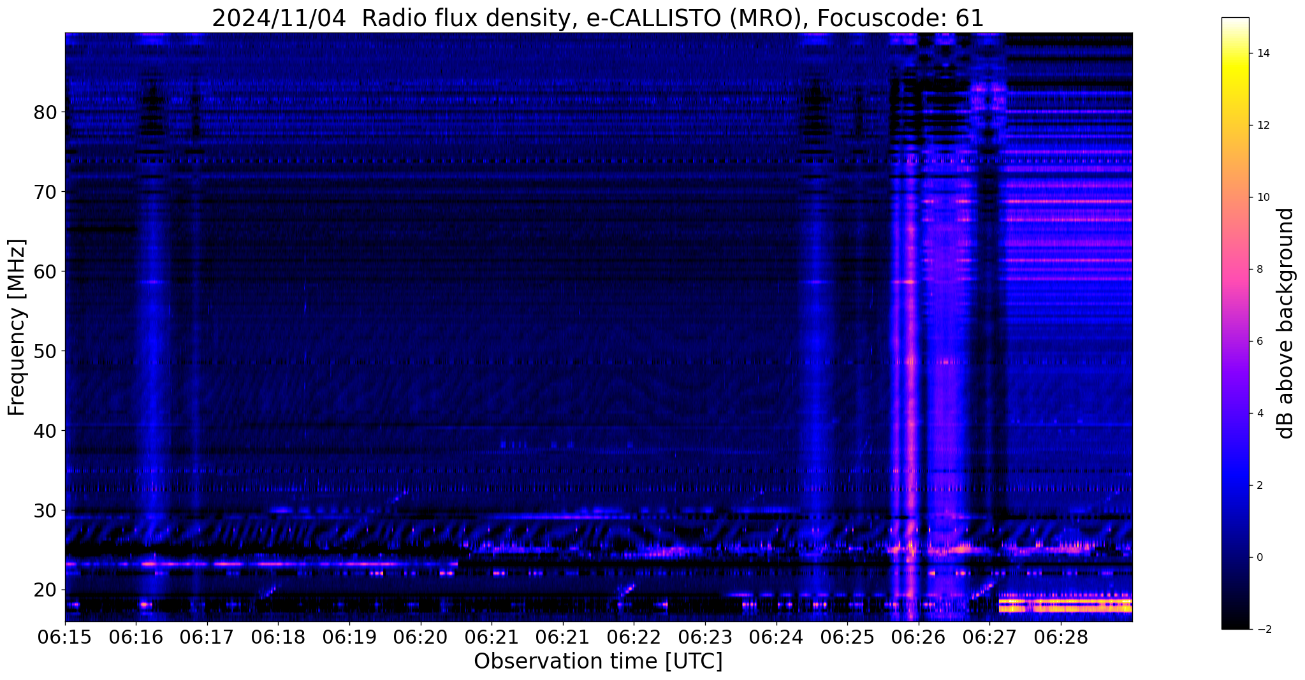This screenshot has height=680, width=1305.
Task: Click time tick label 06:22
Action: [634, 637]
